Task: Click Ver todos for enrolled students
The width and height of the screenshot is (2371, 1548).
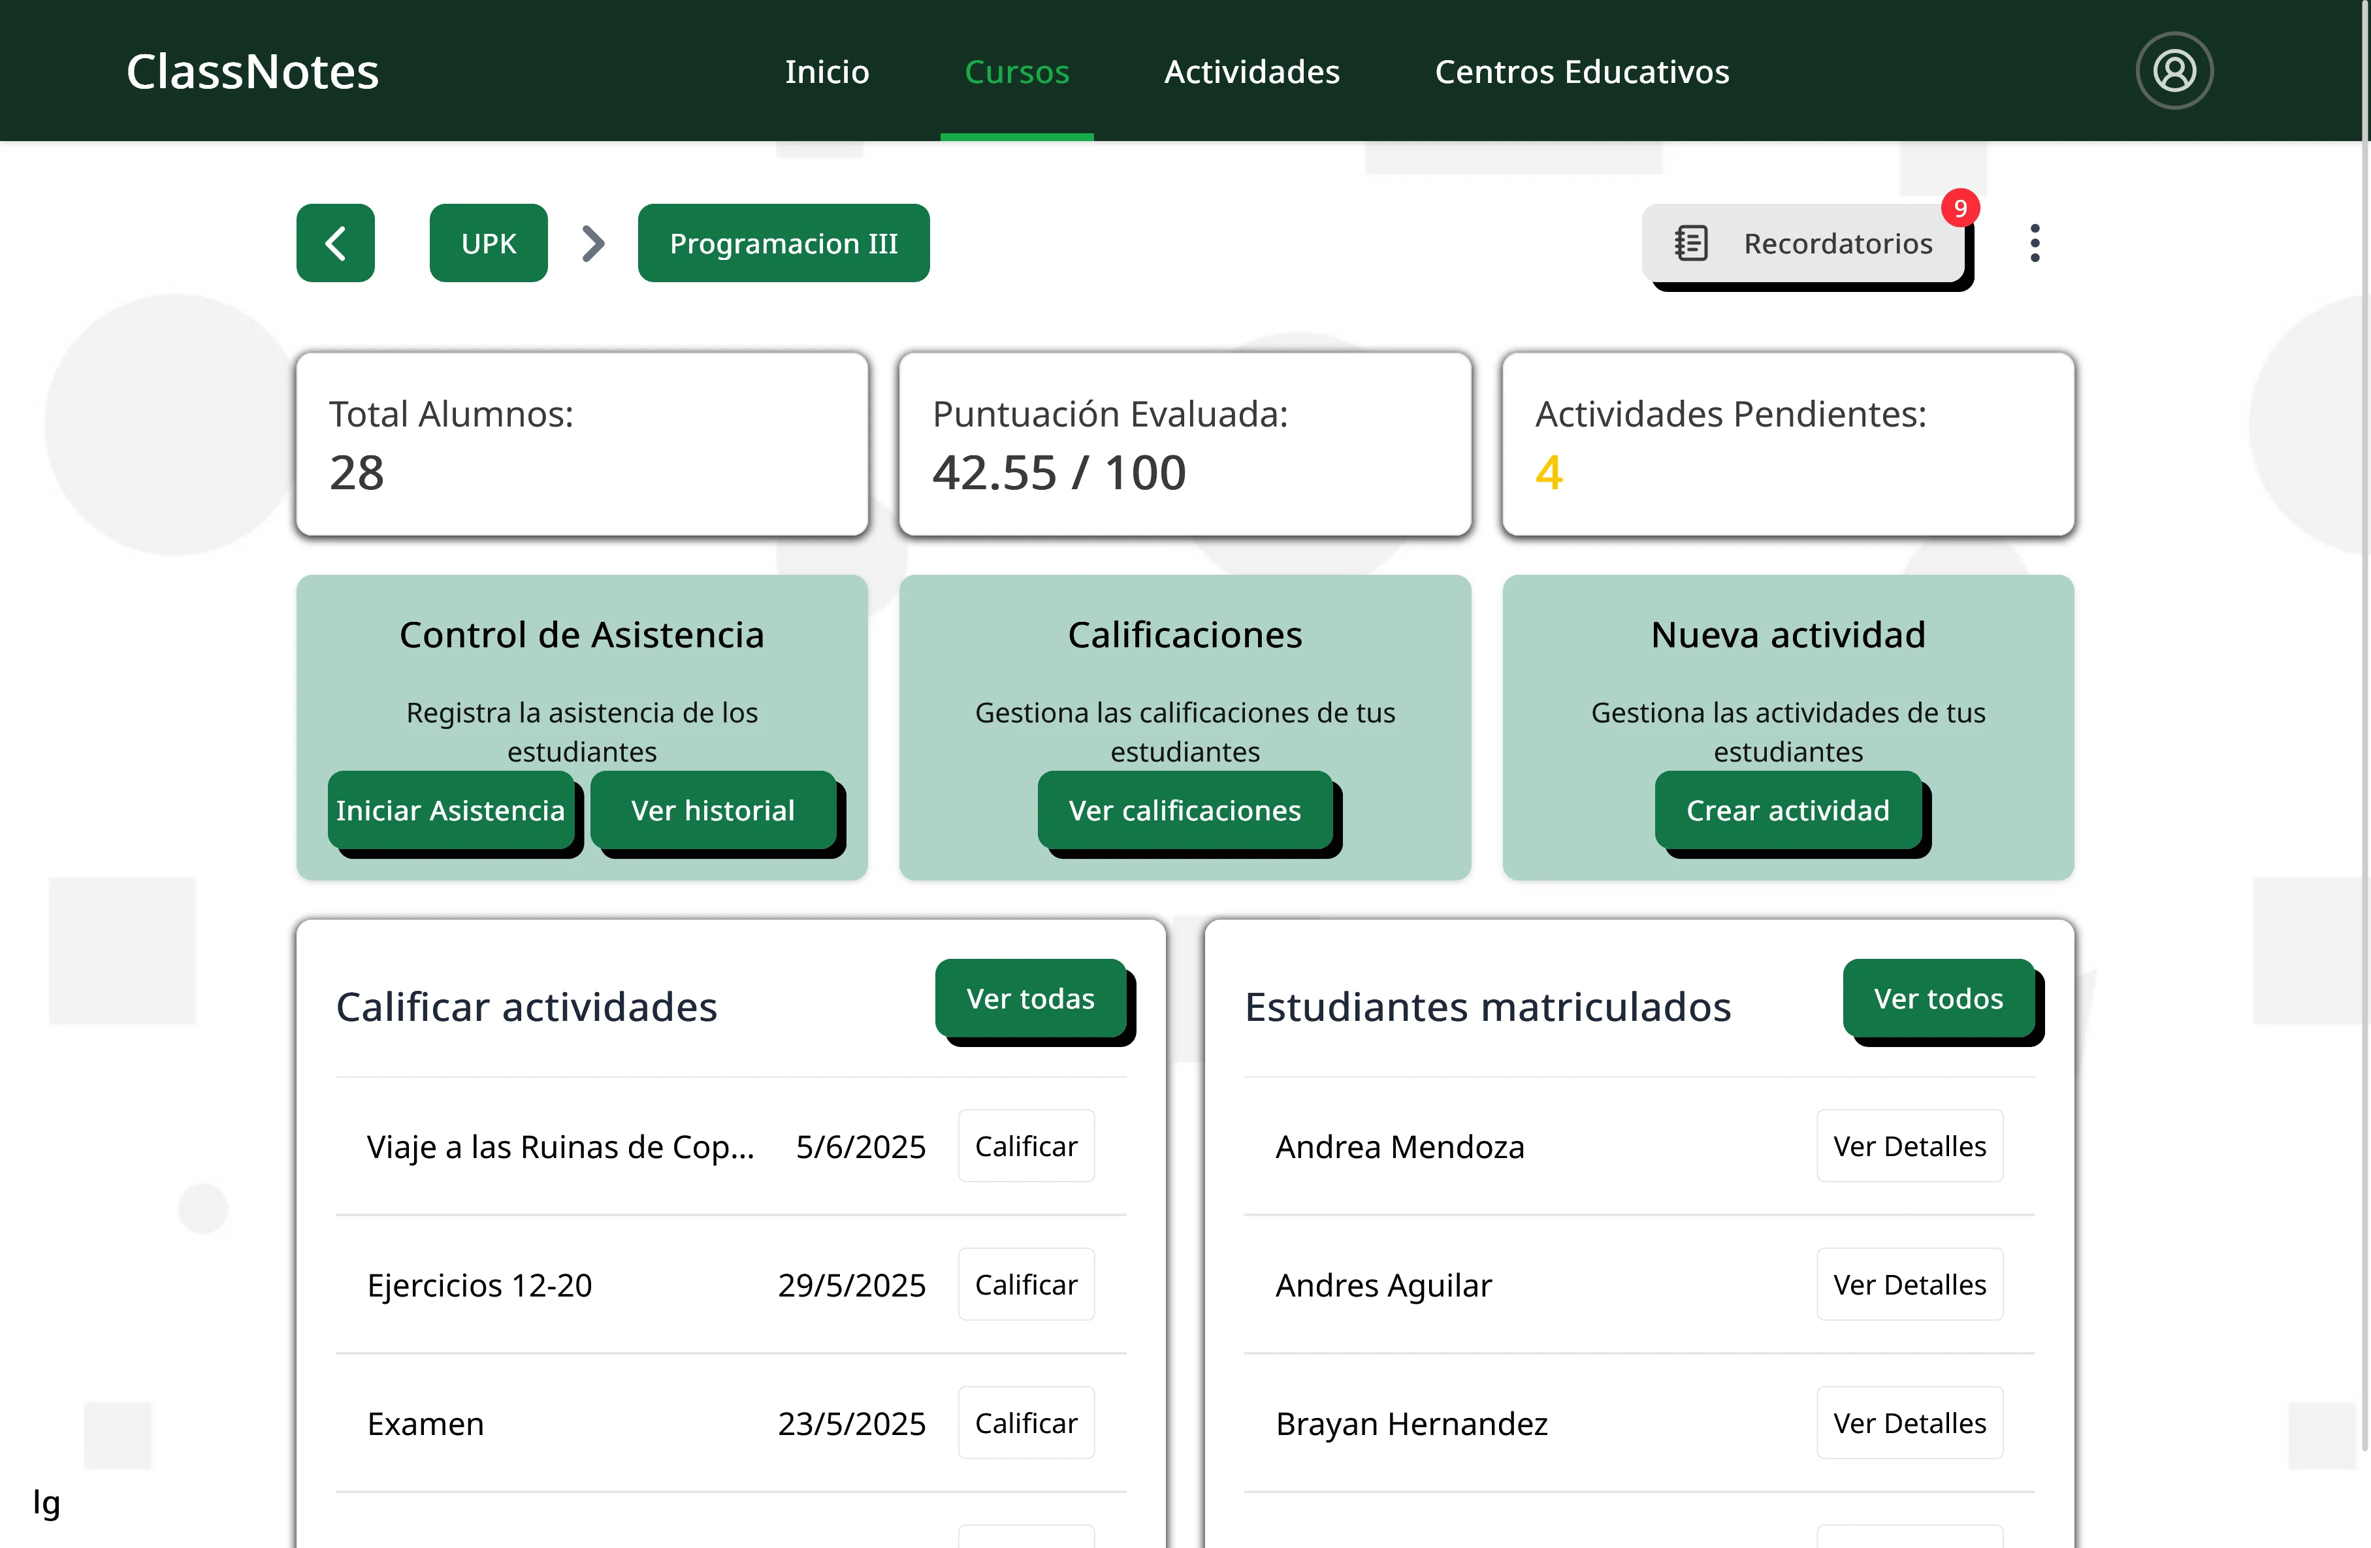Action: pyautogui.click(x=1938, y=998)
